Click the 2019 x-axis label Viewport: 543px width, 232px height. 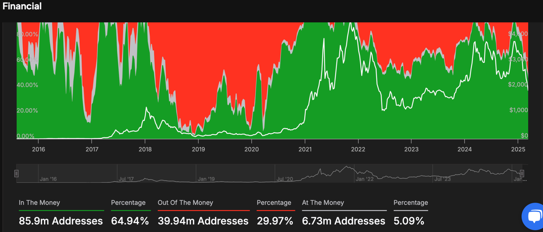click(198, 149)
